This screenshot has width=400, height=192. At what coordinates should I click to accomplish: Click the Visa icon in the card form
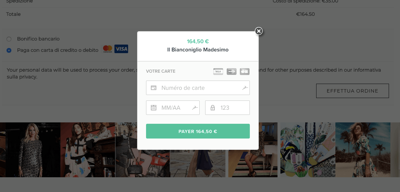point(218,71)
